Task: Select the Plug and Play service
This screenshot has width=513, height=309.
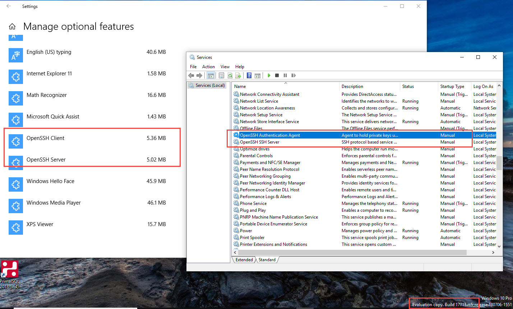Action: point(364,210)
